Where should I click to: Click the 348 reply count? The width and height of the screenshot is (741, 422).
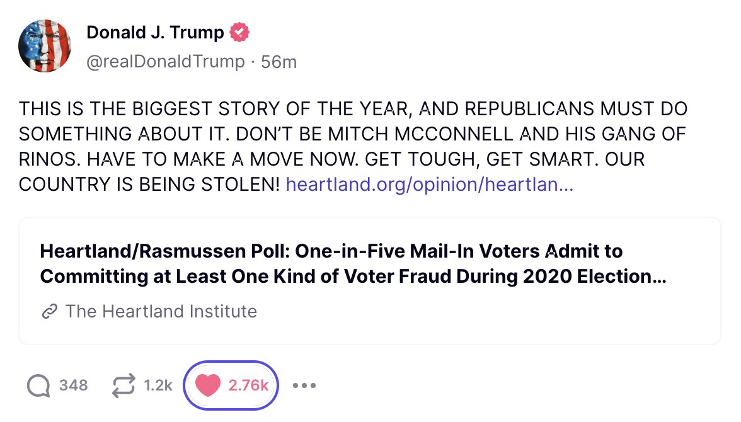[x=73, y=385]
